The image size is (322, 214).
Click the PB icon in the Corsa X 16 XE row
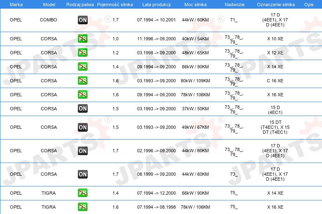(82, 94)
